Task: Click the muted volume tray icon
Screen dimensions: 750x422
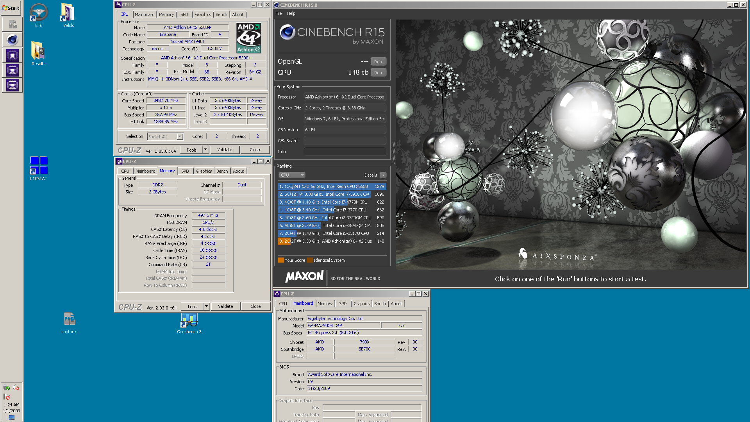Action: point(16,388)
